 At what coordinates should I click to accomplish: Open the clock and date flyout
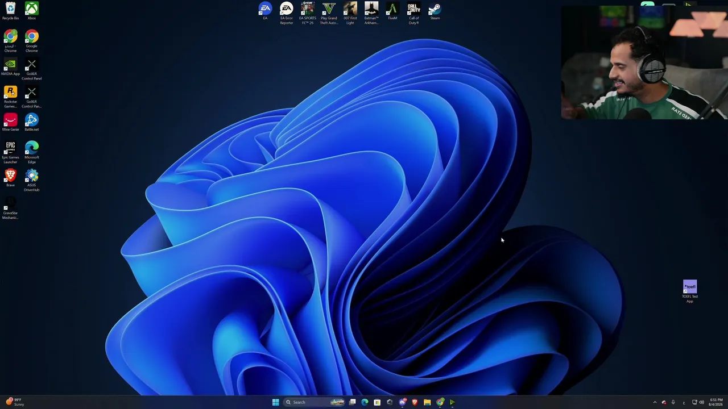(x=716, y=402)
